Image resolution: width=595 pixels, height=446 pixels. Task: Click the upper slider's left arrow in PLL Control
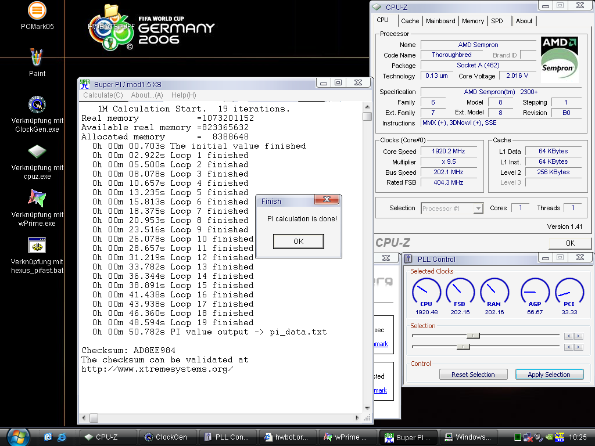tap(569, 336)
